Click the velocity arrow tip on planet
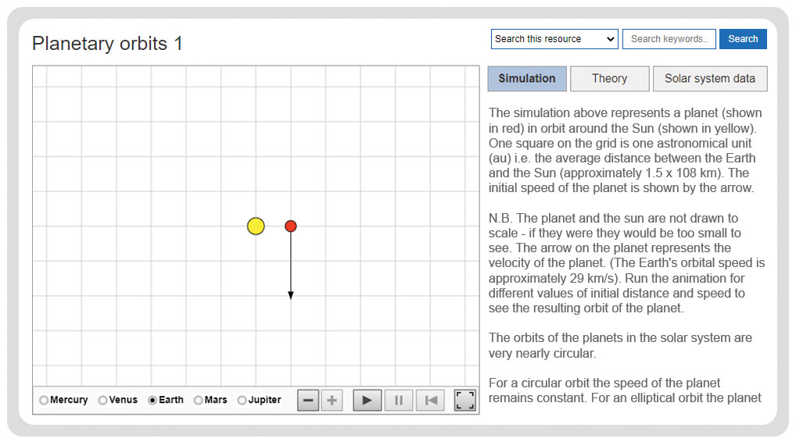The height and width of the screenshot is (442, 796). tap(291, 295)
